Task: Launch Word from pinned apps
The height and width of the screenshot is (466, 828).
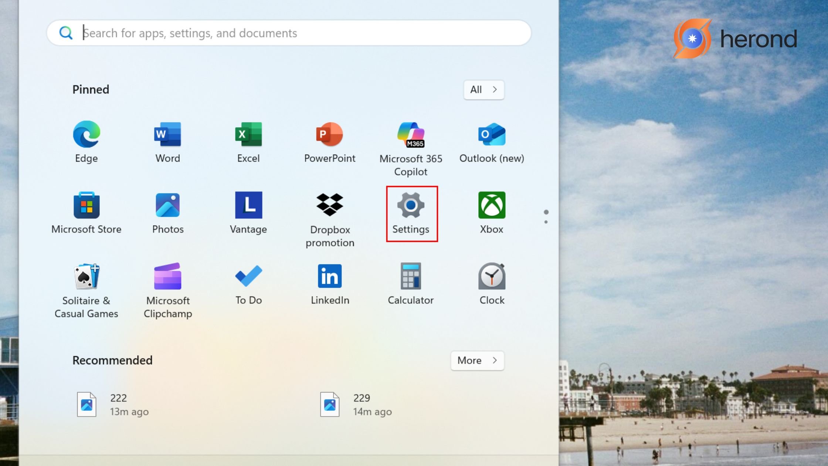Action: coord(167,134)
